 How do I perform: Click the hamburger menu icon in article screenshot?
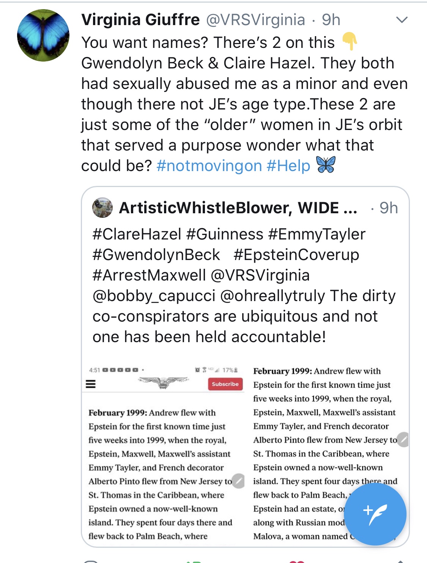pyautogui.click(x=91, y=384)
